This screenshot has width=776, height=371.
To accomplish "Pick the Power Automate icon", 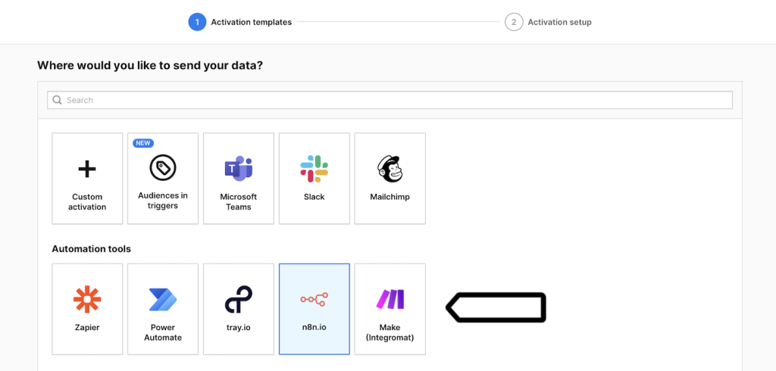I will pos(163,300).
